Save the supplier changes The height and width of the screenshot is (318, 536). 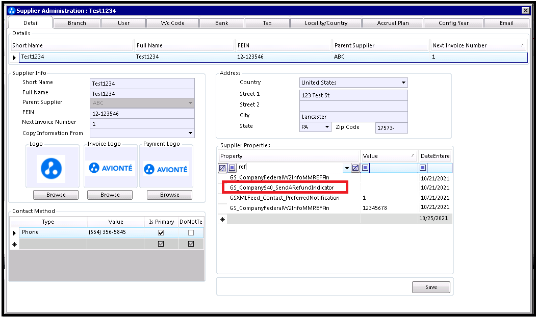[x=431, y=287]
